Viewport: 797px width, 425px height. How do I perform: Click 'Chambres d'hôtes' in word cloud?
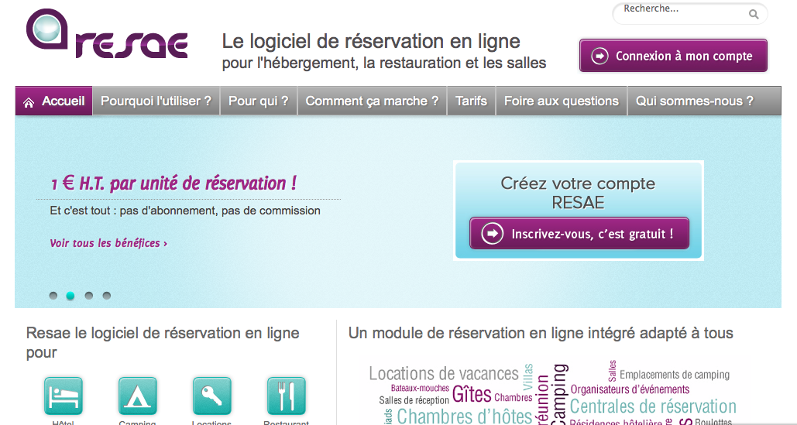(x=464, y=416)
